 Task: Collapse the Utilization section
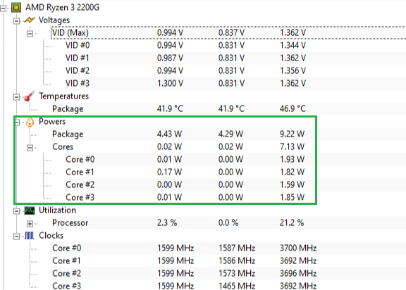pyautogui.click(x=16, y=211)
